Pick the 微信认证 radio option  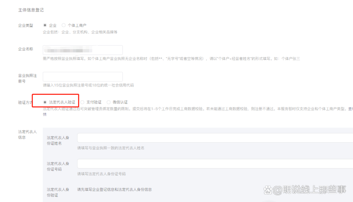[109, 102]
